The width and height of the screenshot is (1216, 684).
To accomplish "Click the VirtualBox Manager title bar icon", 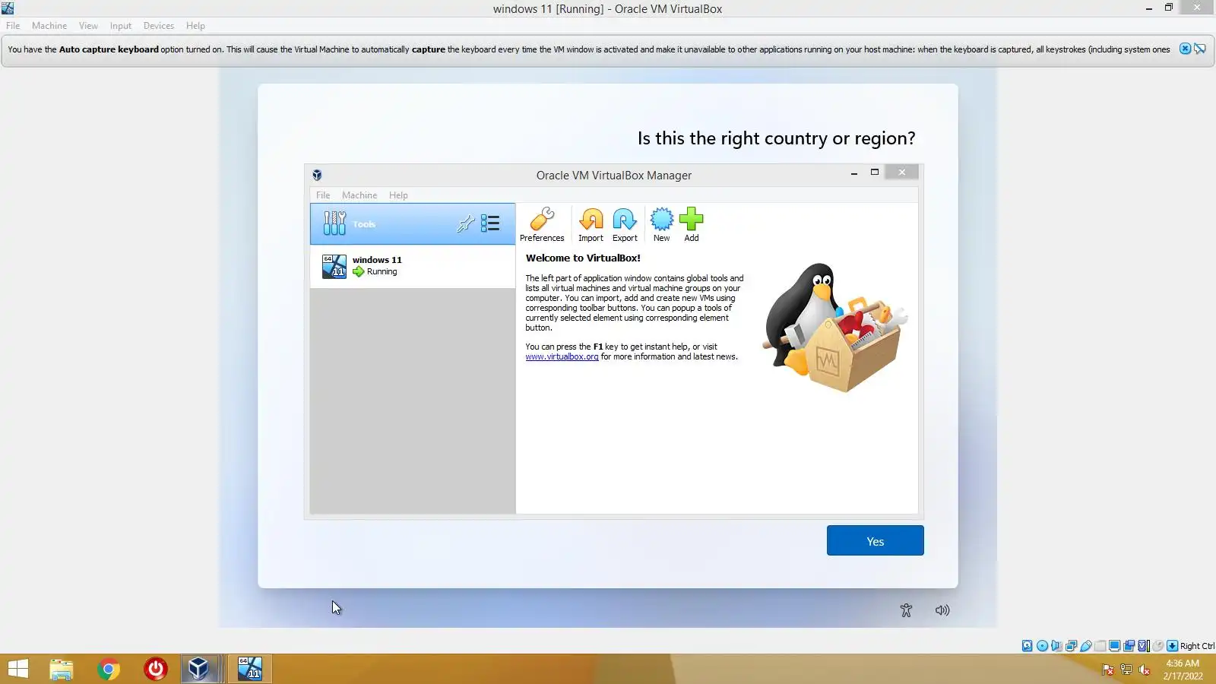I will coord(317,175).
